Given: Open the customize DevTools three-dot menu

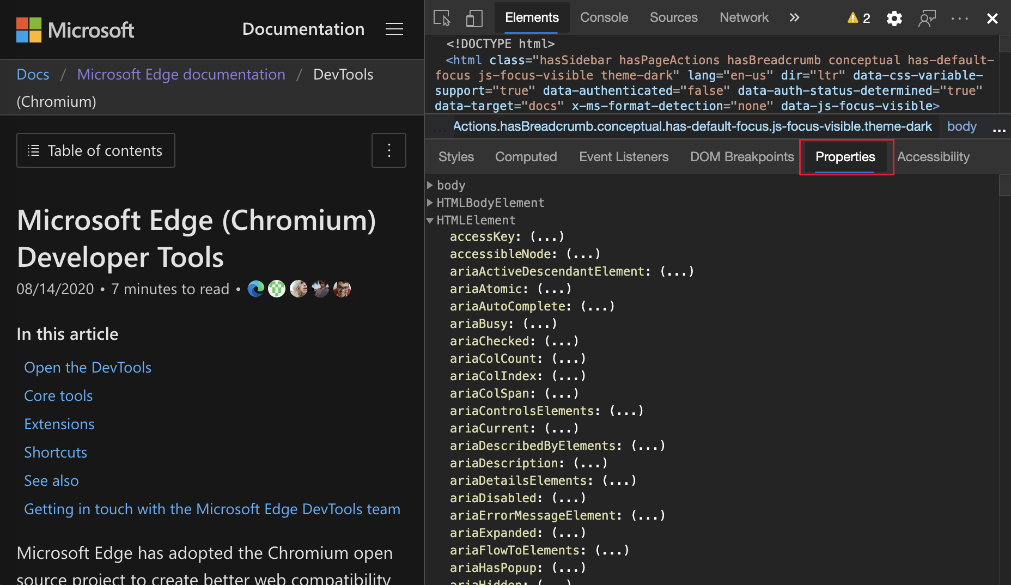Looking at the screenshot, I should click(x=959, y=18).
